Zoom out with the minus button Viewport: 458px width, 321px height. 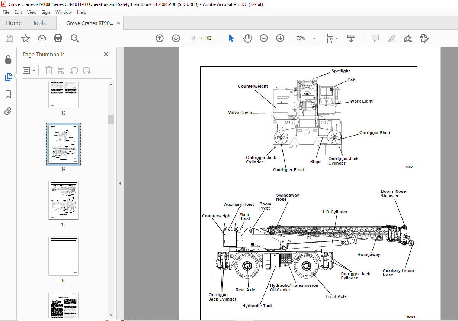(x=264, y=38)
